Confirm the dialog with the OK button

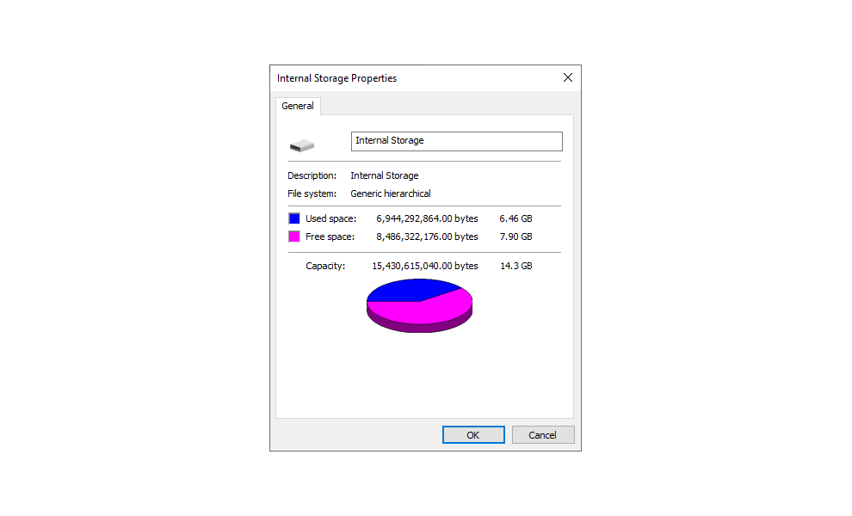pos(473,434)
